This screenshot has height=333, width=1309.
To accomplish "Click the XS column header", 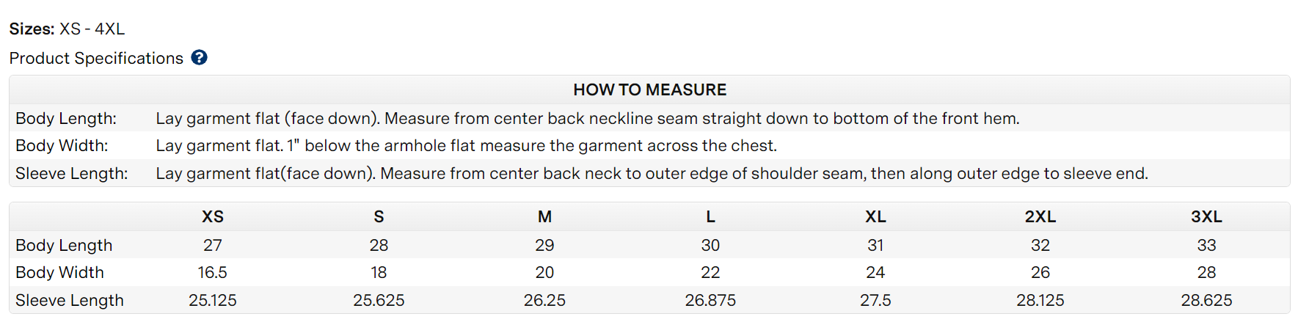I will pos(213,216).
